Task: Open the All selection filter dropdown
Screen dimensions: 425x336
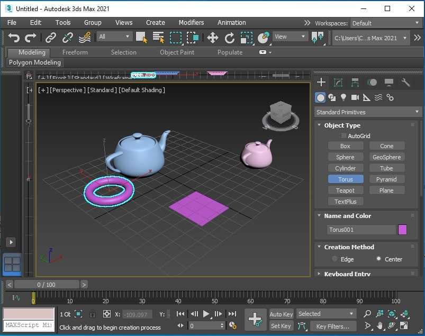Action: pyautogui.click(x=114, y=37)
